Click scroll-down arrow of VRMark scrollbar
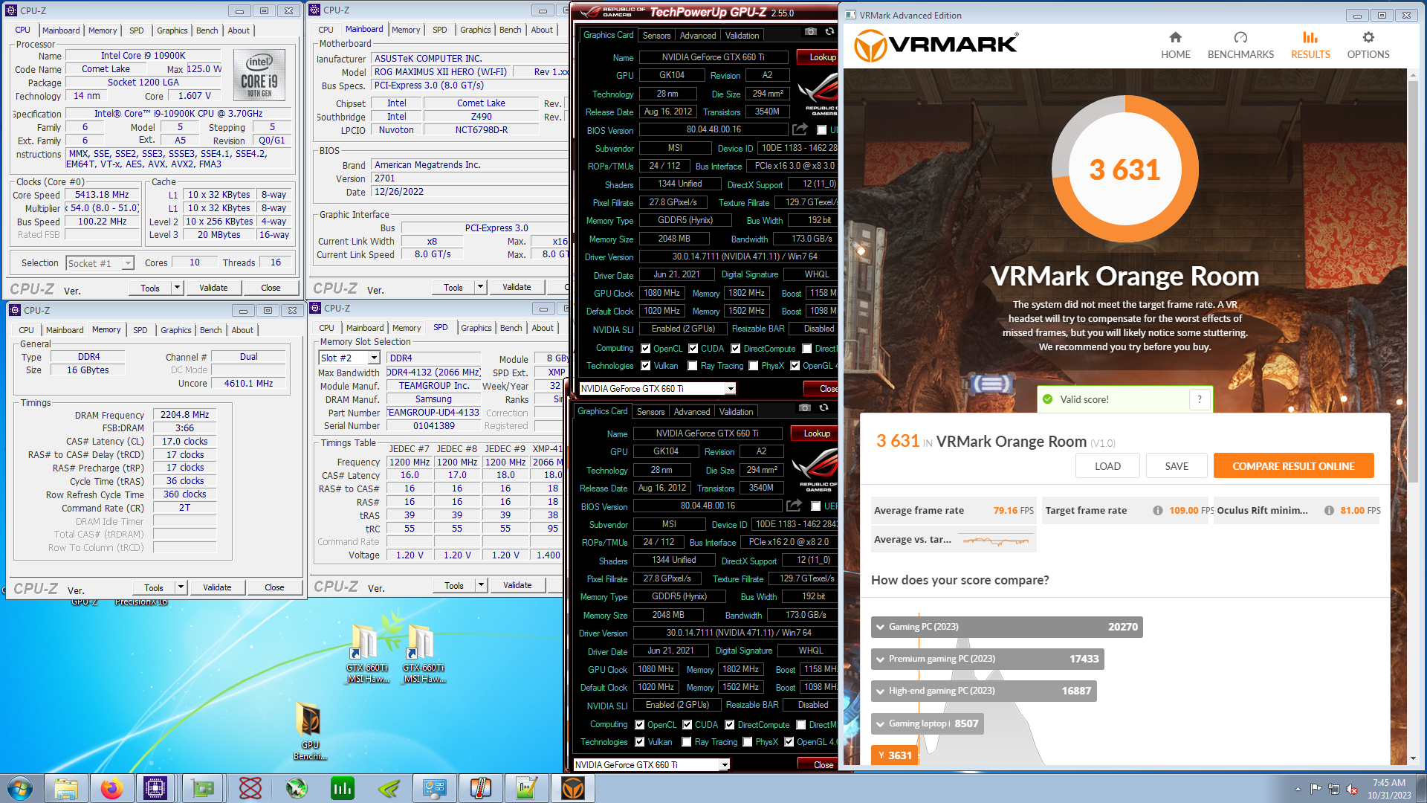Image resolution: width=1427 pixels, height=803 pixels. pos(1413,758)
